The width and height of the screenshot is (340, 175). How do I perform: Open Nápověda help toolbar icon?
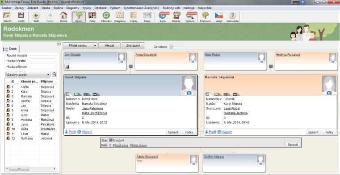[232, 17]
